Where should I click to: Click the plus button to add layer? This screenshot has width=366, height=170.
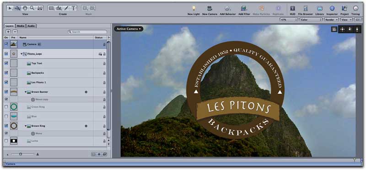click(x=8, y=32)
